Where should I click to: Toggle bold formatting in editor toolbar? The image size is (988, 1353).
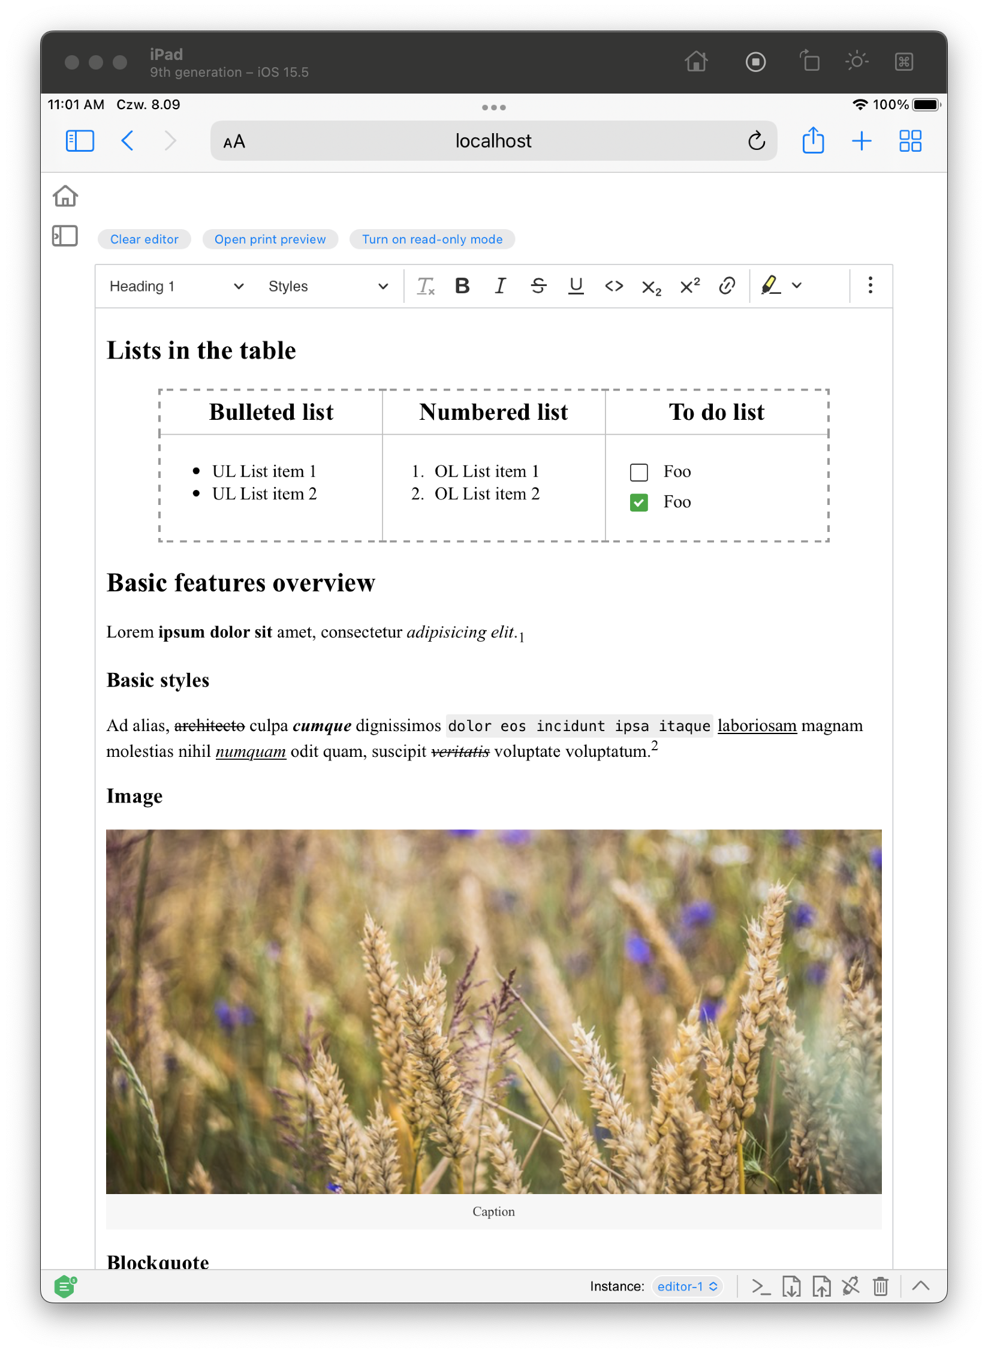pos(462,286)
